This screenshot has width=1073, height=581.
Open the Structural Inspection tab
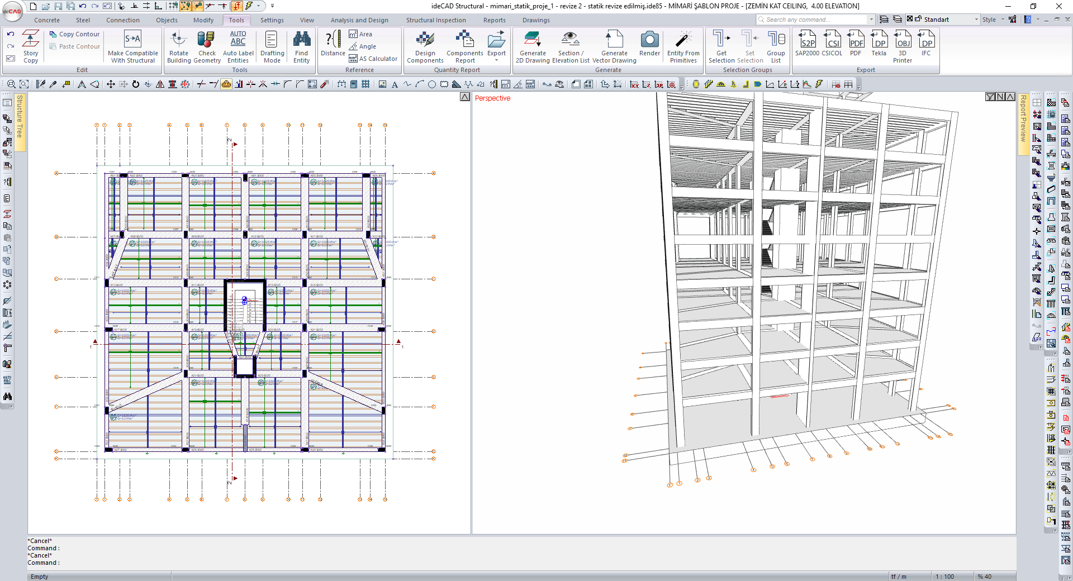tap(435, 20)
